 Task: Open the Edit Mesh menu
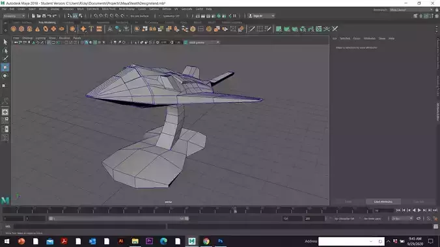tap(92, 9)
